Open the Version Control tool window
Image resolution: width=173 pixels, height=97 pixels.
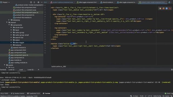pyautogui.click(x=18, y=93)
